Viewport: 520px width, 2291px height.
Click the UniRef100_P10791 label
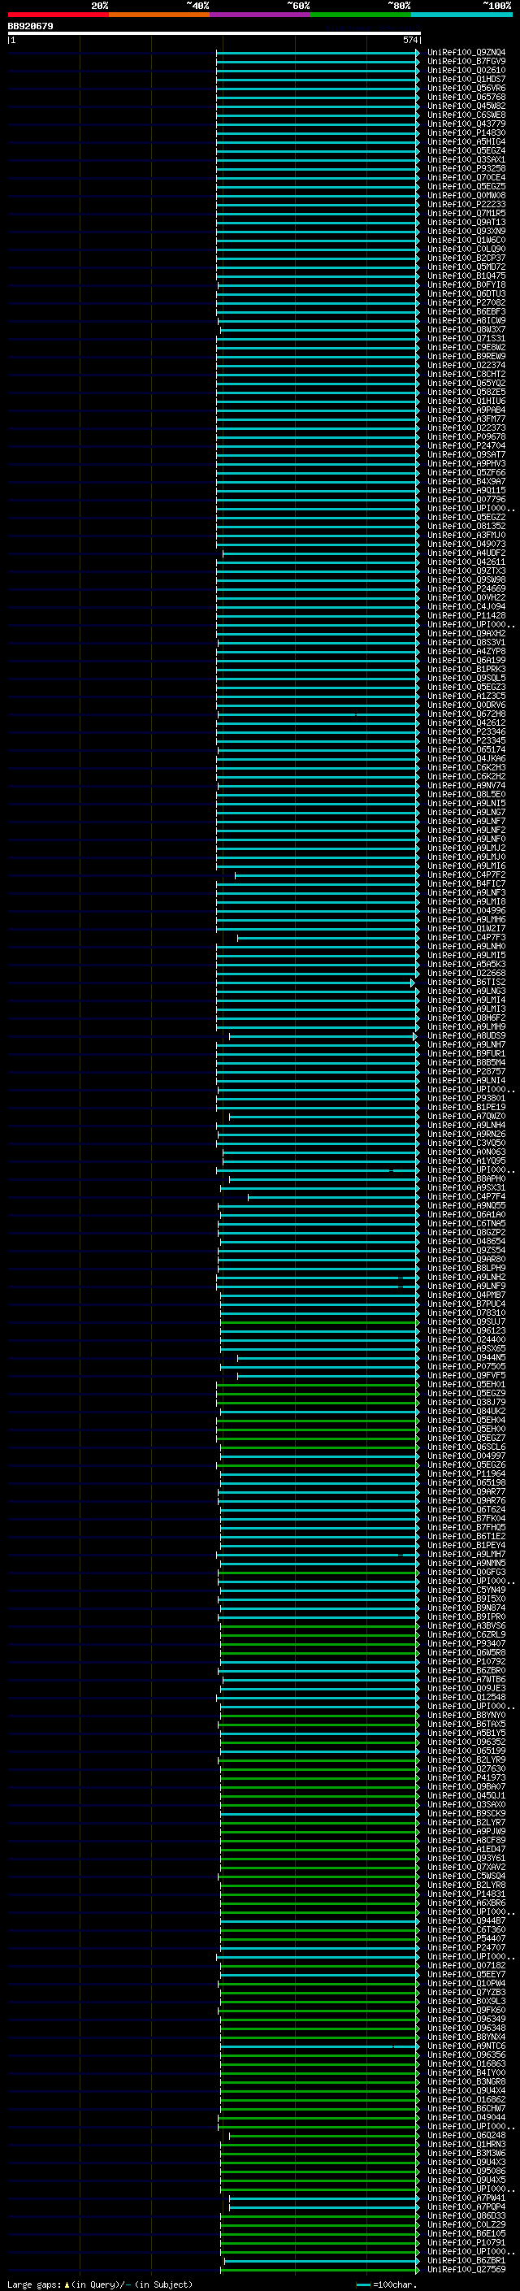466,2241
